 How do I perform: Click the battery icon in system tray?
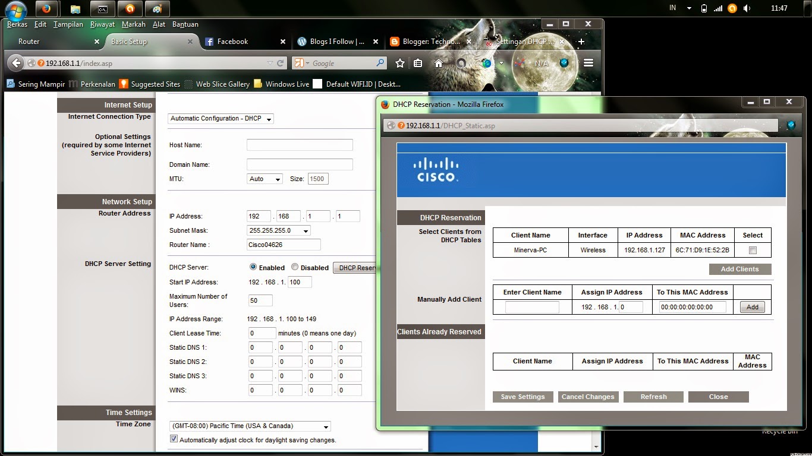point(704,8)
